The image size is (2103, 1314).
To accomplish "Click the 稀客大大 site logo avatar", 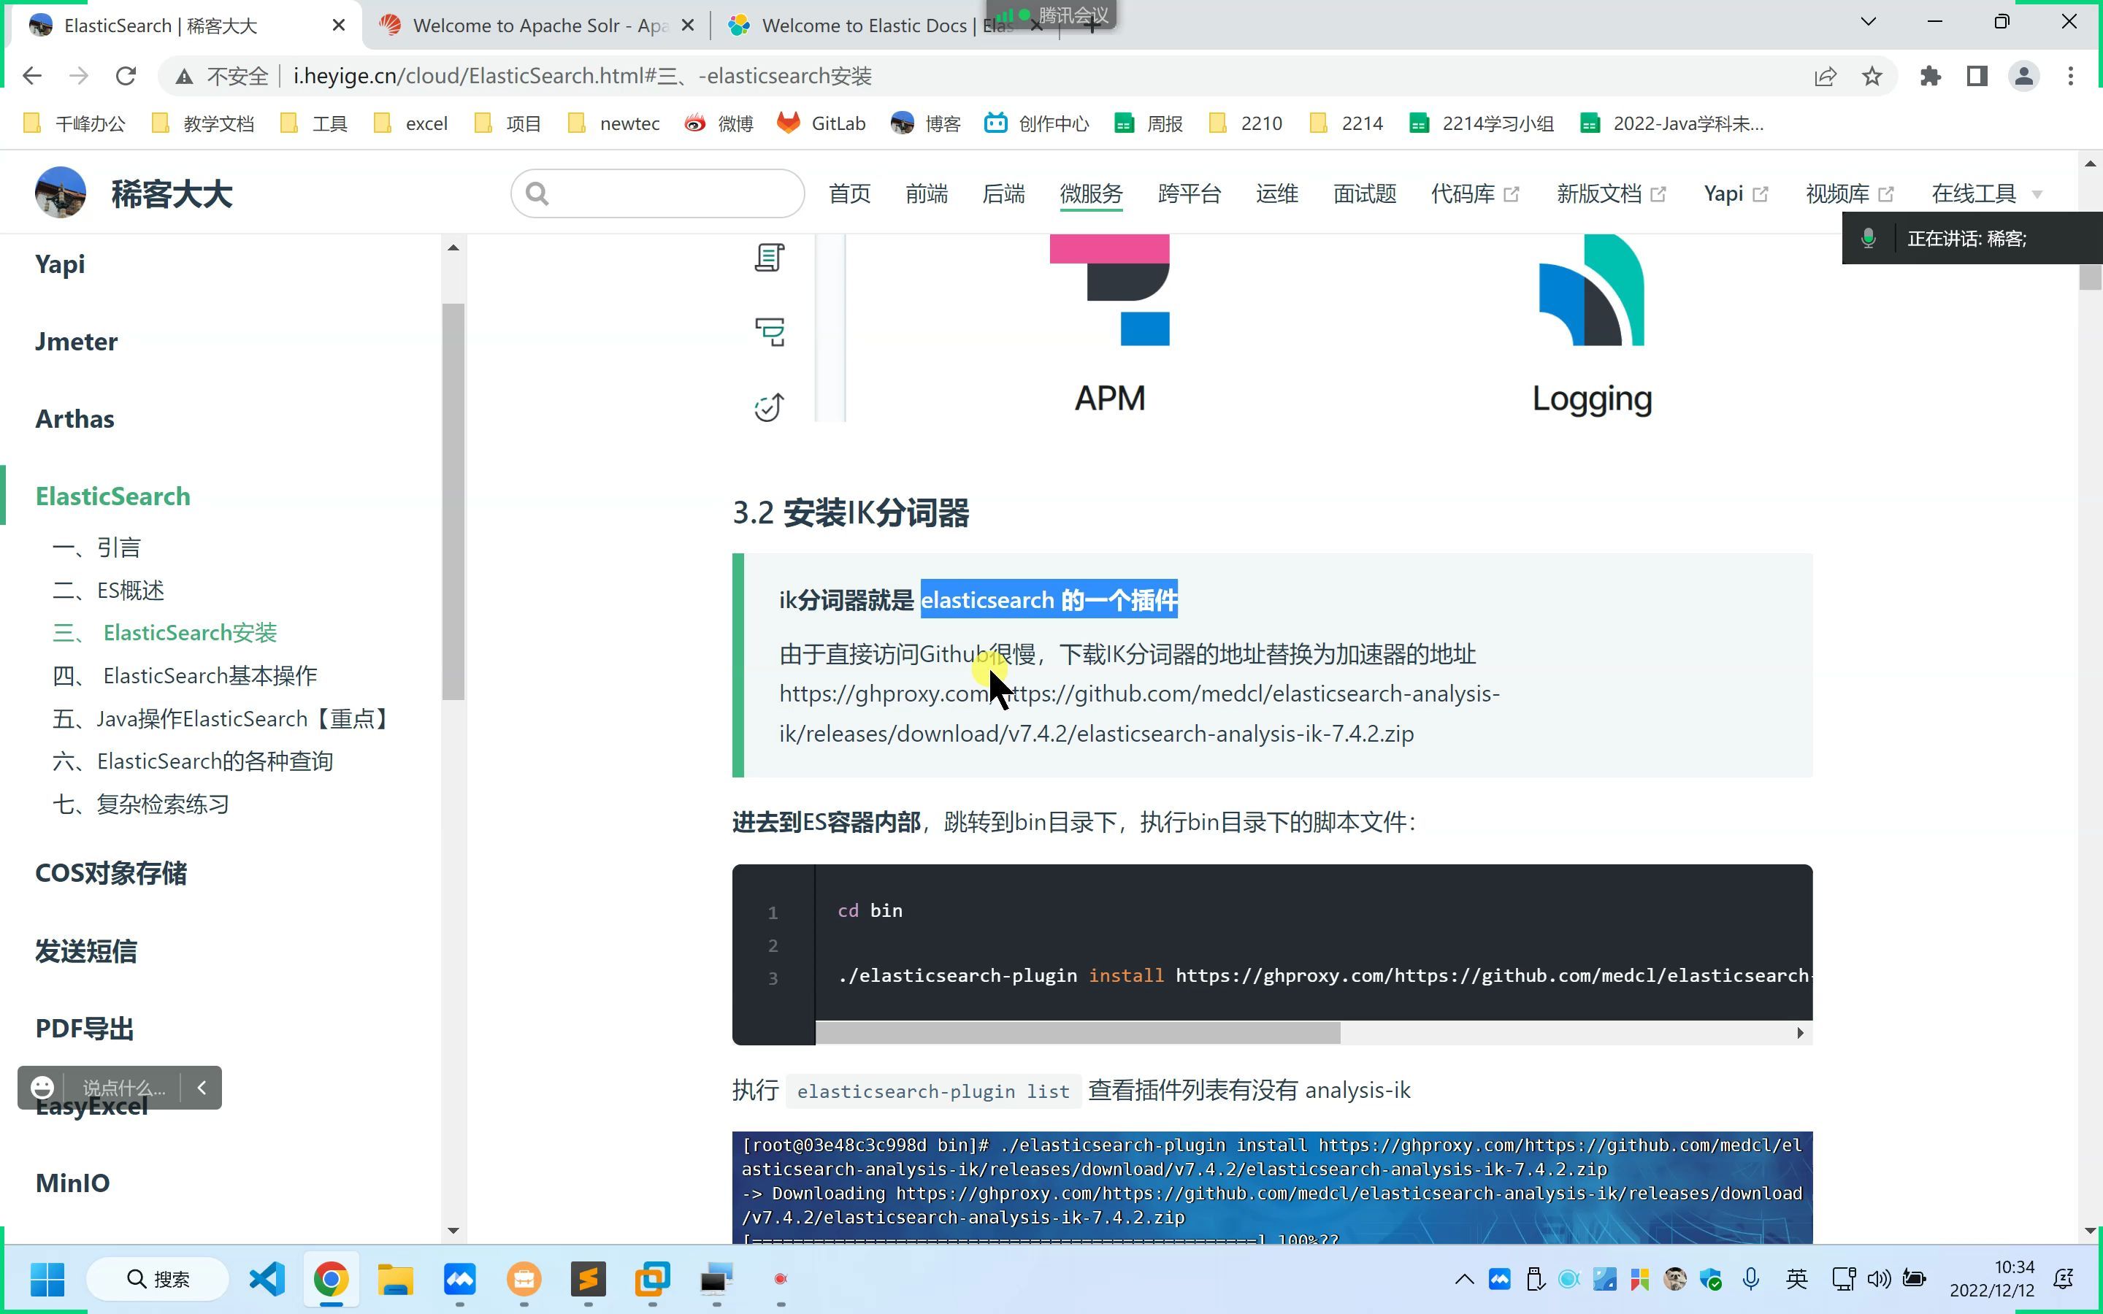I will (x=60, y=193).
